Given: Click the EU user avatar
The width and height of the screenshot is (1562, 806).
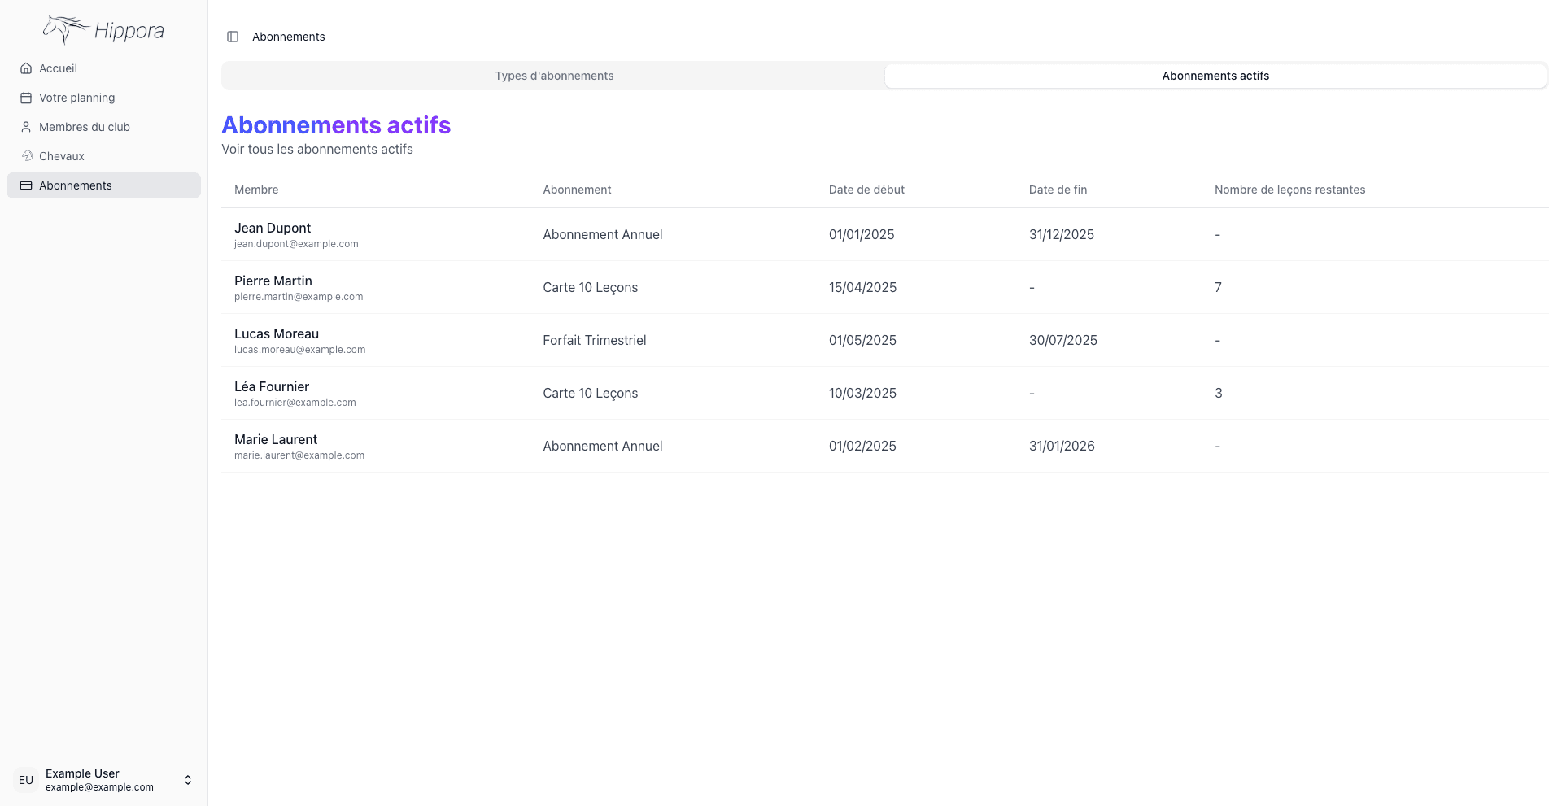Looking at the screenshot, I should pos(26,780).
